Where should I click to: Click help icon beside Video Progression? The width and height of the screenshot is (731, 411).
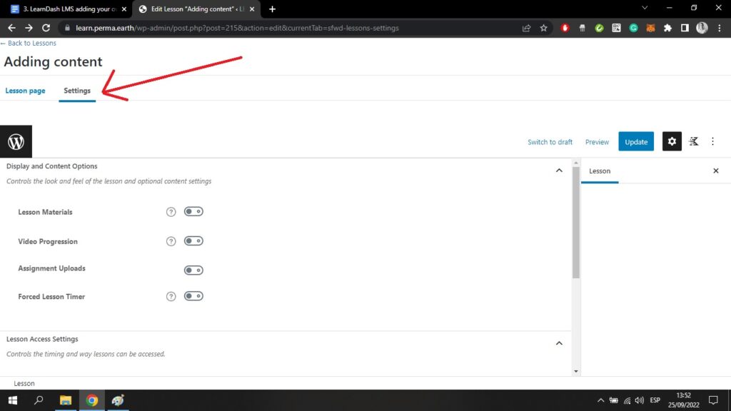[171, 241]
